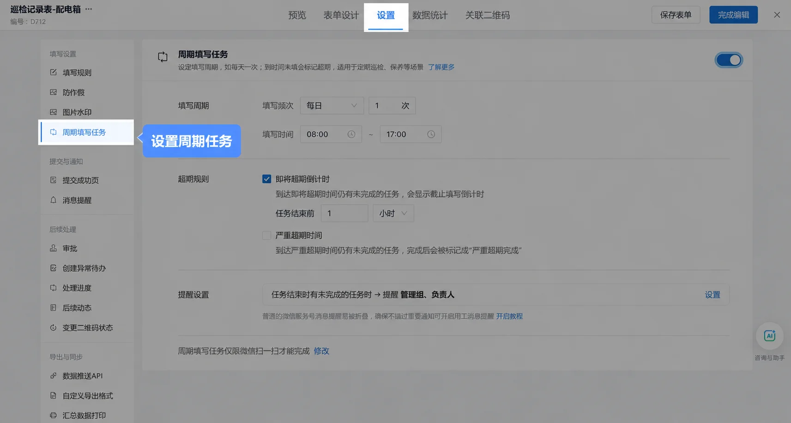Click the 创建异常待办 icon
The height and width of the screenshot is (423, 791).
pyautogui.click(x=53, y=268)
